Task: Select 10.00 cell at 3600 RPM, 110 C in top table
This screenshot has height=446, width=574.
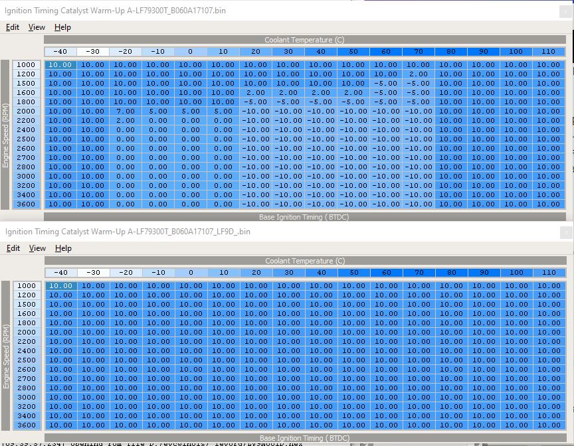Action: [x=548, y=204]
